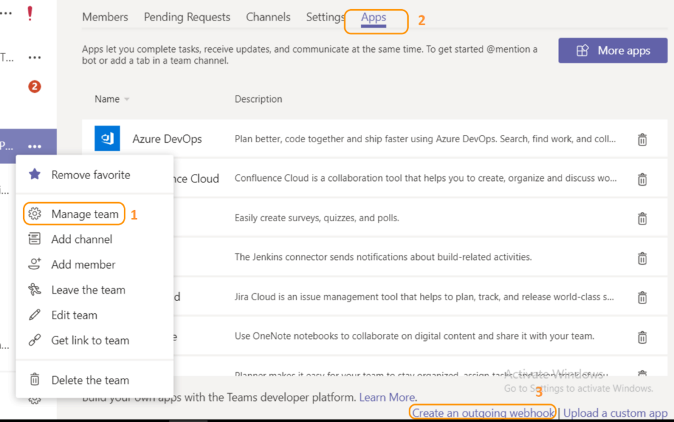Choose Get link to team option
This screenshot has height=422, width=674.
coord(90,340)
